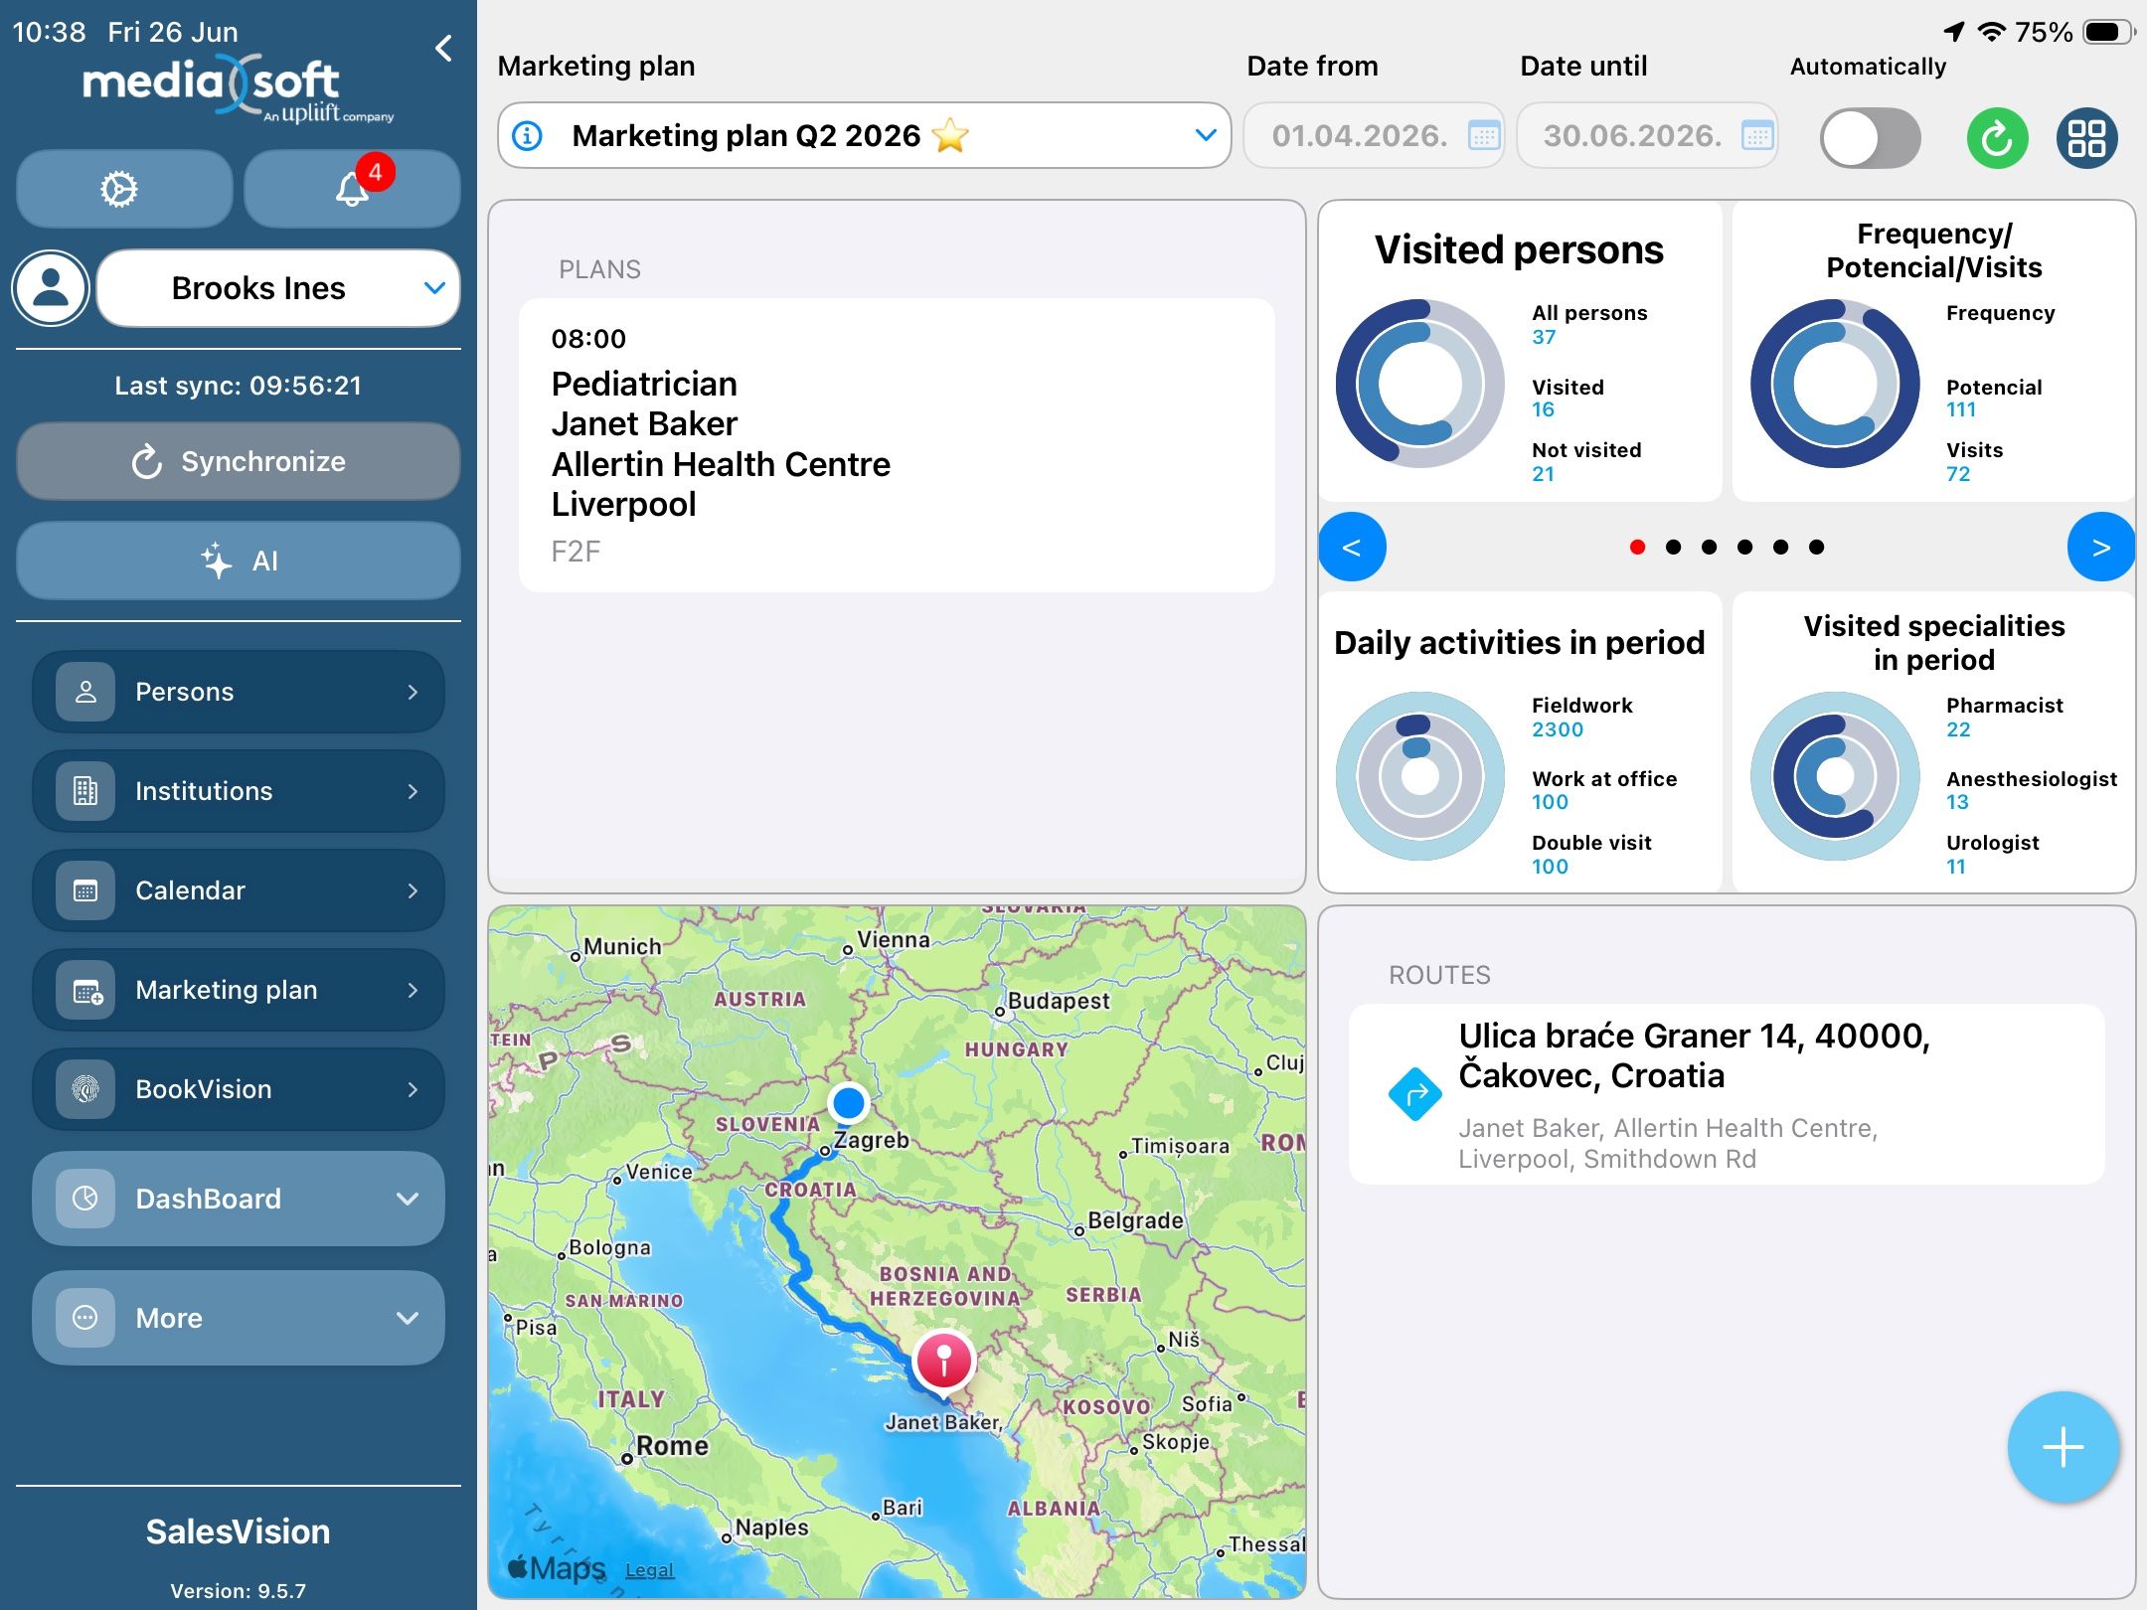Expand the More menu section

239,1318
